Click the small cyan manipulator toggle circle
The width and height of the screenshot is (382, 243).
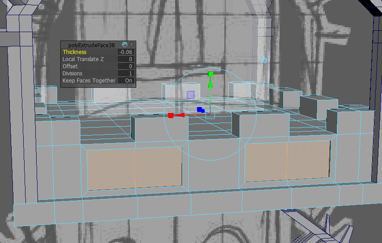pyautogui.click(x=264, y=60)
